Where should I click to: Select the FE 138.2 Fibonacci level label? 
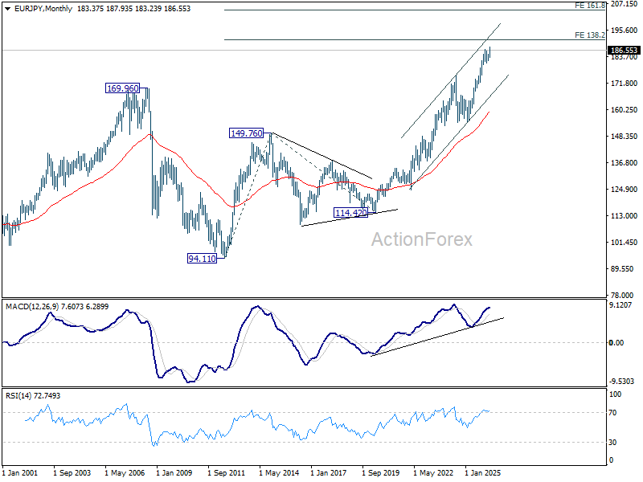click(590, 35)
